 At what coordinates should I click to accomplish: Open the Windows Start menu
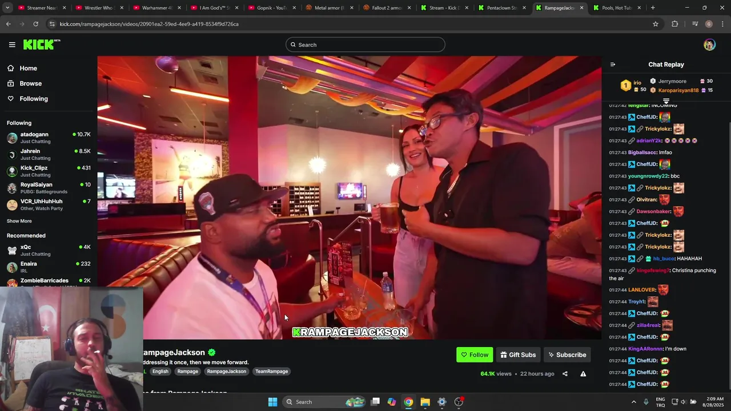[x=272, y=402]
